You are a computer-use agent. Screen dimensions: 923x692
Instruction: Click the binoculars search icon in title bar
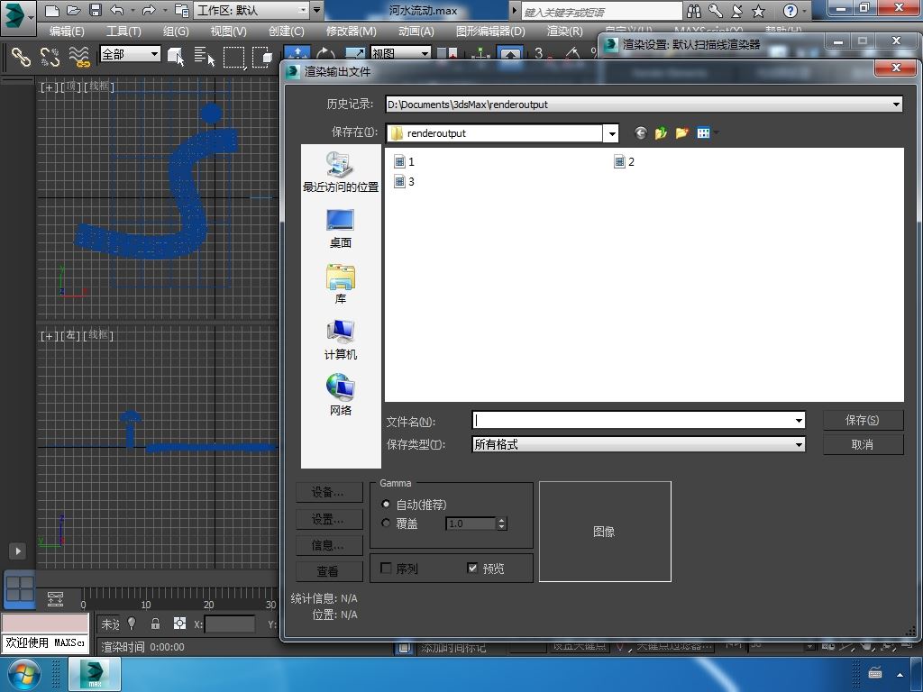tap(694, 11)
